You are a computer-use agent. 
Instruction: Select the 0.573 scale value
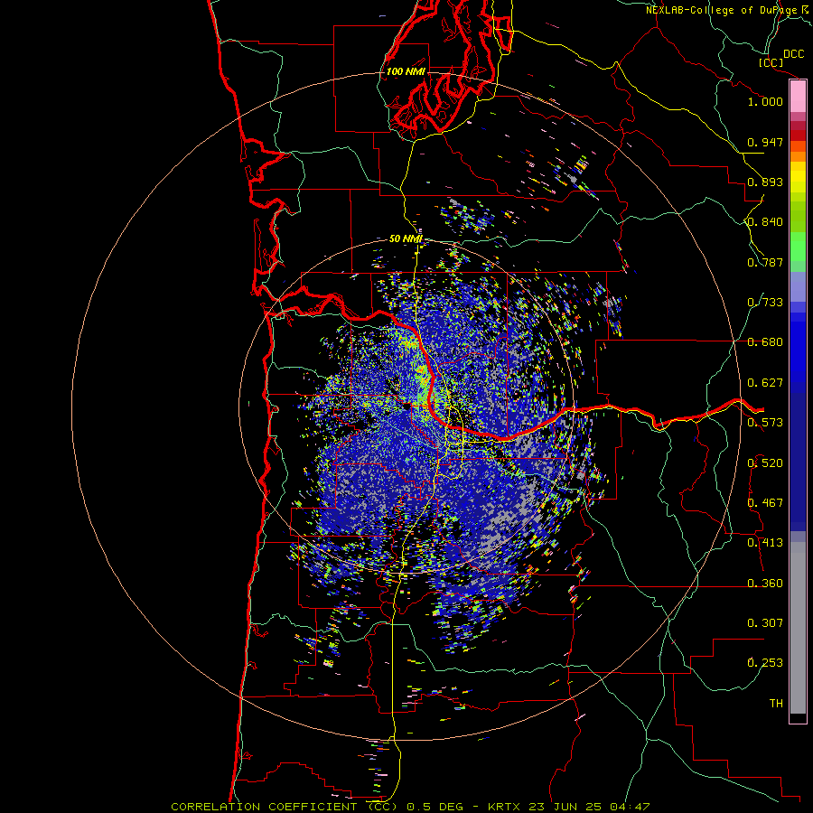click(765, 423)
